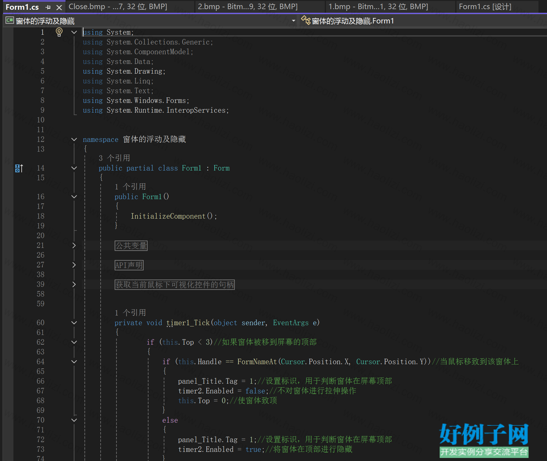Click 'using System.Drawing;' line
Viewport: 547px width, 461px height.
[124, 71]
